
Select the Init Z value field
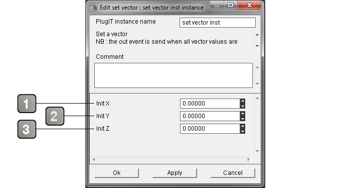(x=210, y=129)
